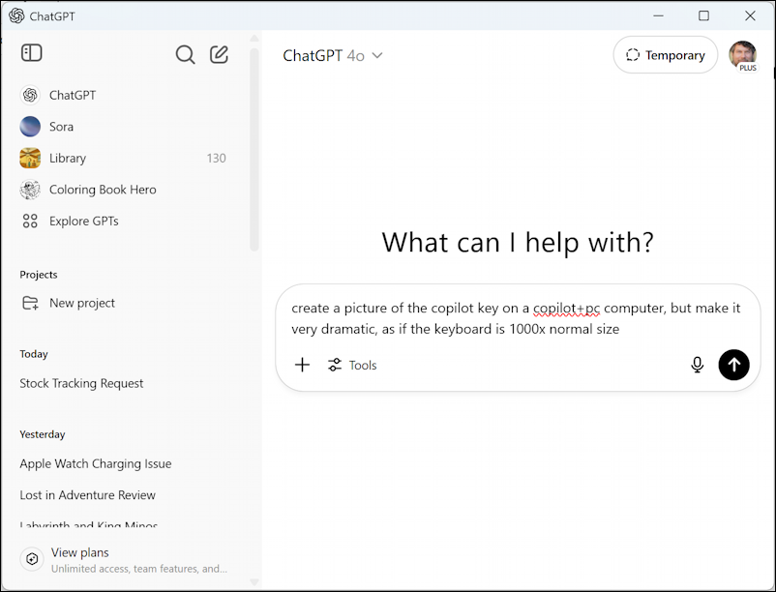Open the Tools menu in prompt box
The height and width of the screenshot is (592, 776).
[352, 365]
